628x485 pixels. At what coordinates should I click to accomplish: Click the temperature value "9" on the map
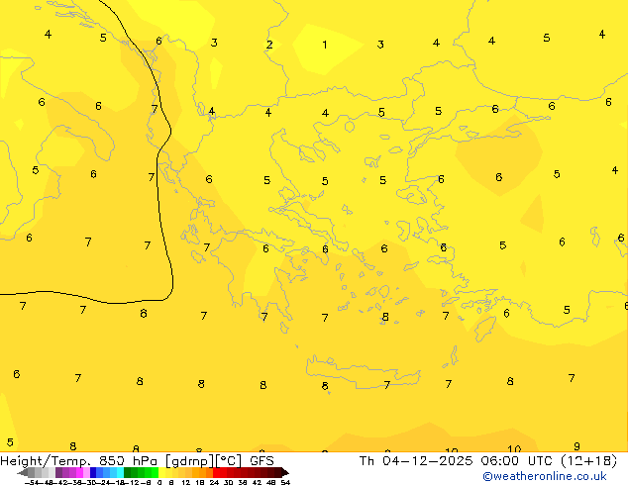pyautogui.click(x=576, y=446)
